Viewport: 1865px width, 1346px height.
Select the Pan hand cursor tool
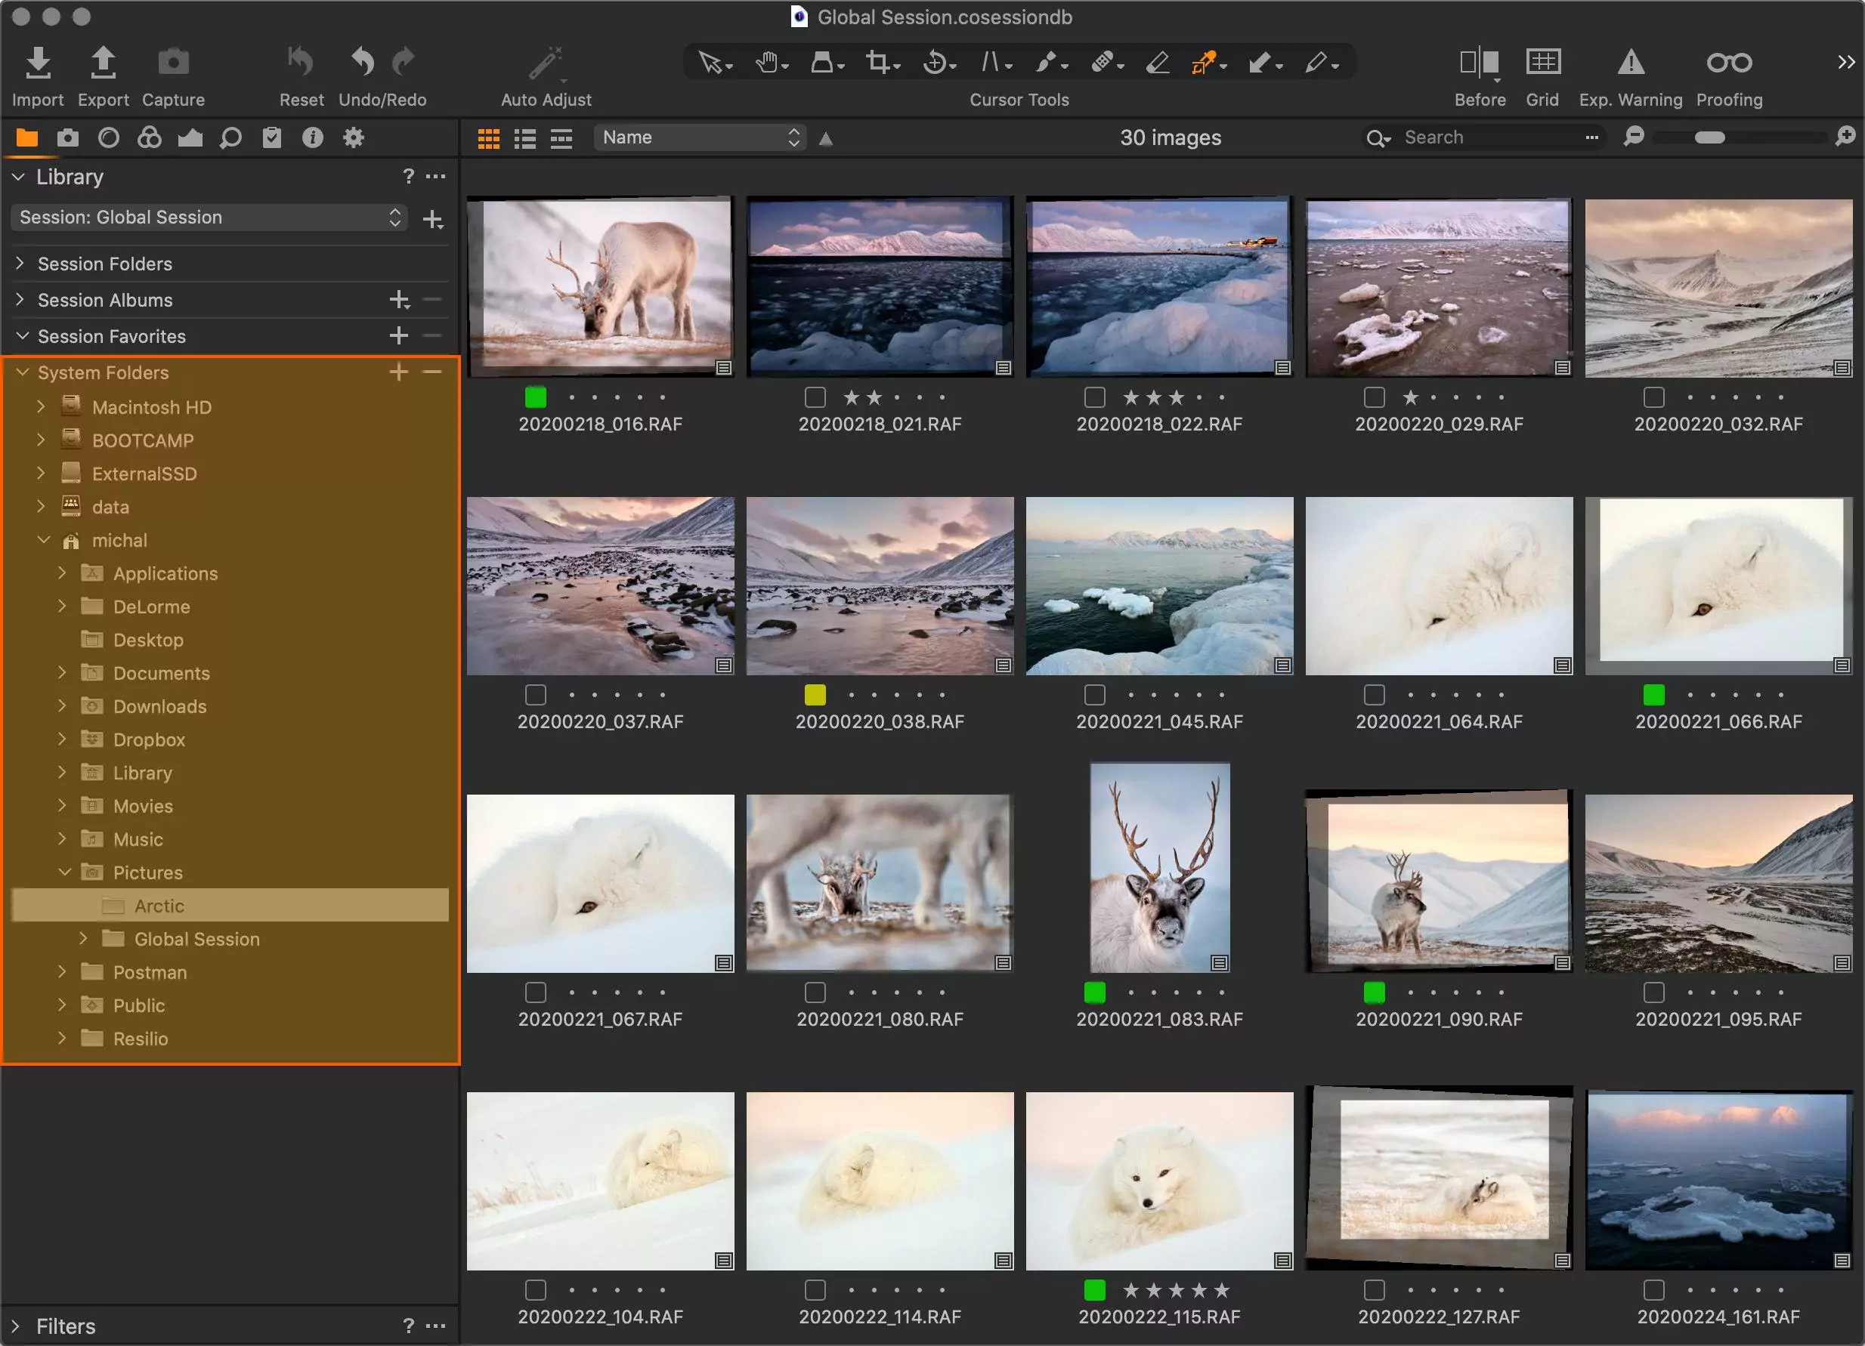766,63
